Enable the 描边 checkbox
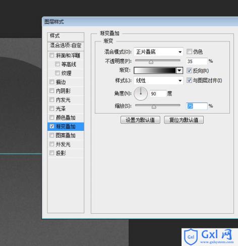Image resolution: width=238 pixels, height=246 pixels. pyautogui.click(x=51, y=82)
